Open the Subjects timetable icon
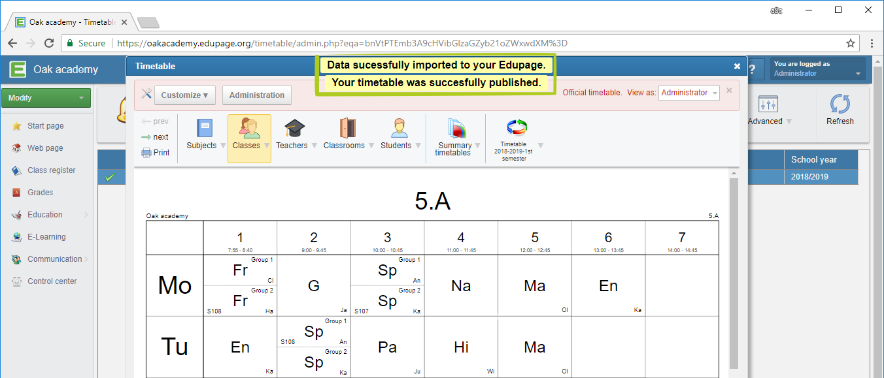The width and height of the screenshot is (884, 378). 201,134
